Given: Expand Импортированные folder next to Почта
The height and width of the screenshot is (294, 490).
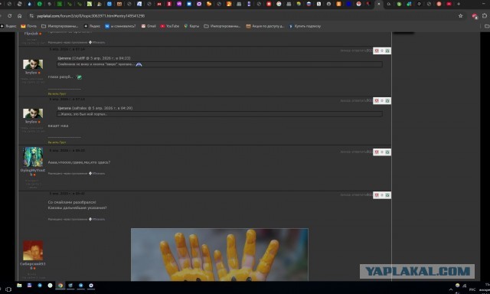Looking at the screenshot, I should tap(60, 26).
